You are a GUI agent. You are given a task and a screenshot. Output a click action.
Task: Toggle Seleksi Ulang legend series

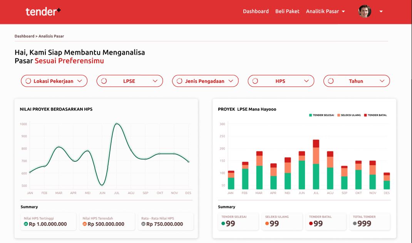(x=349, y=115)
